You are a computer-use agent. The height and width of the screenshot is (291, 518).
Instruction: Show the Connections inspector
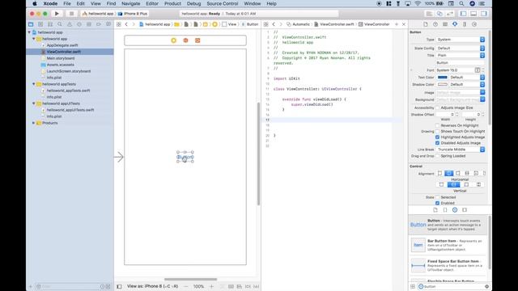[474, 24]
